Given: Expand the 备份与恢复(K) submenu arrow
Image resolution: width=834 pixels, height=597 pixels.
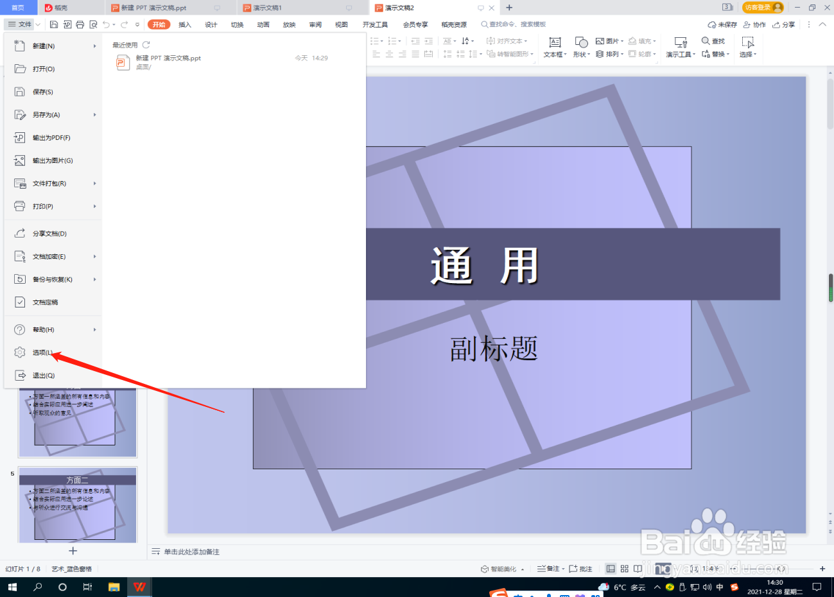Looking at the screenshot, I should click(94, 279).
